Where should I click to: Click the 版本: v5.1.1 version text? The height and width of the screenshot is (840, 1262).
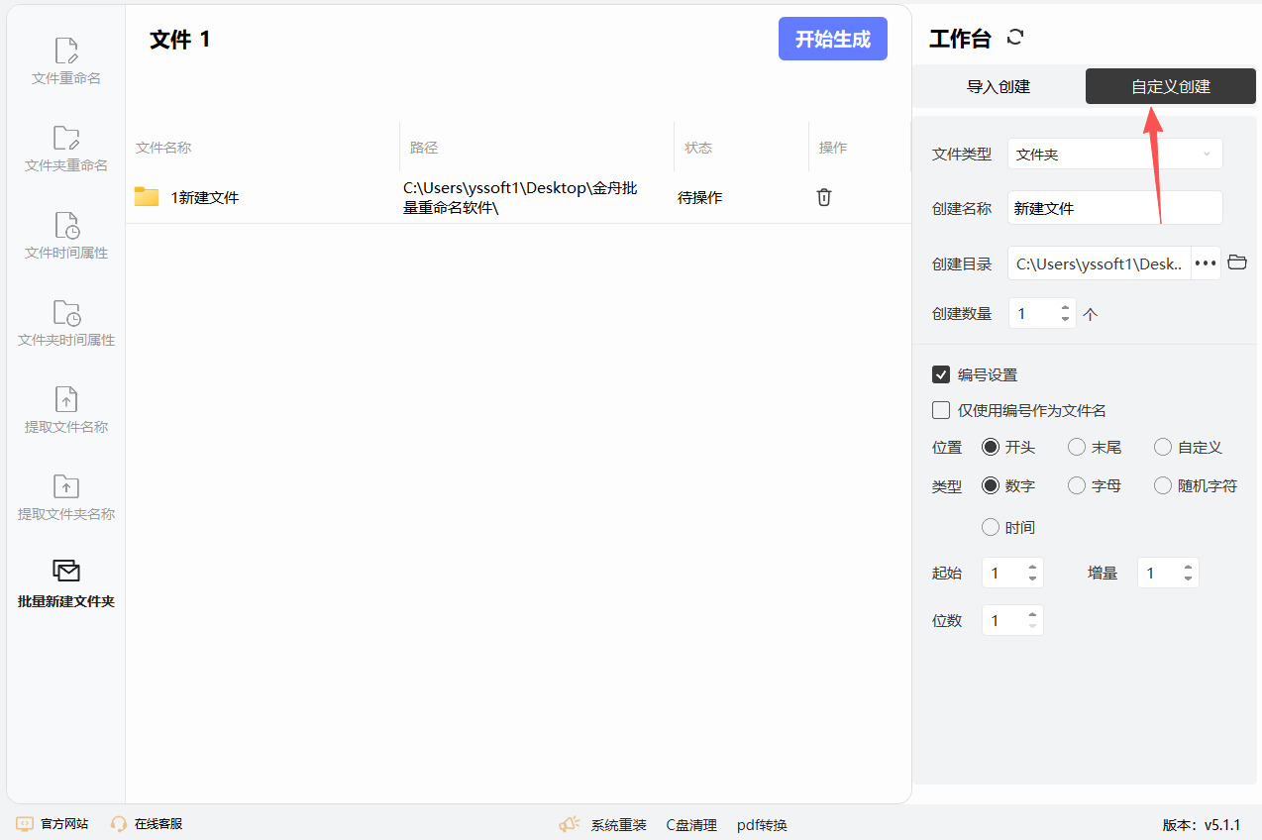[1202, 825]
